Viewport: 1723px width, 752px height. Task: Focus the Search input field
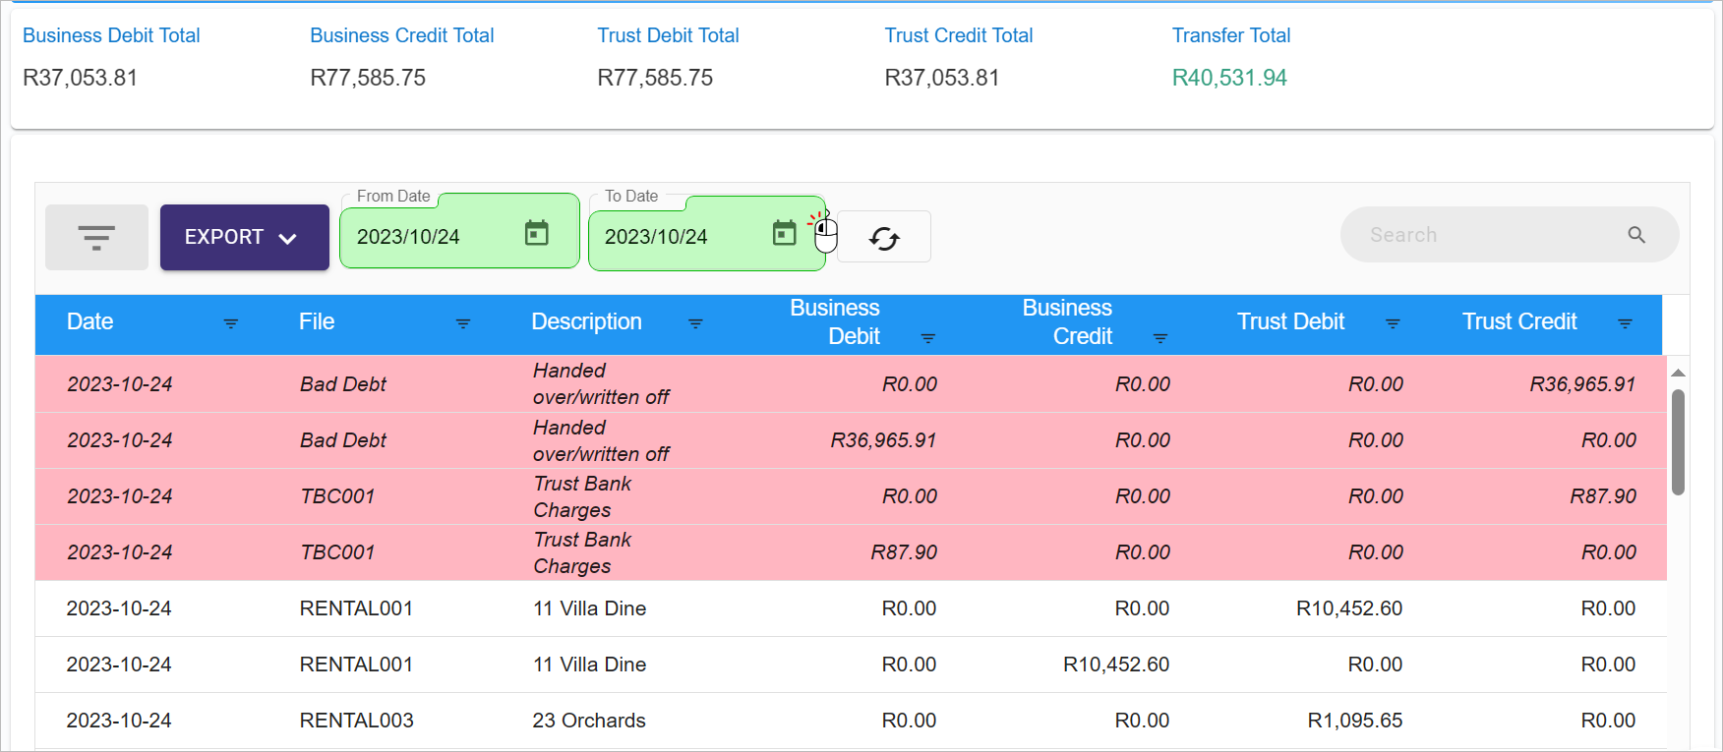coord(1509,235)
